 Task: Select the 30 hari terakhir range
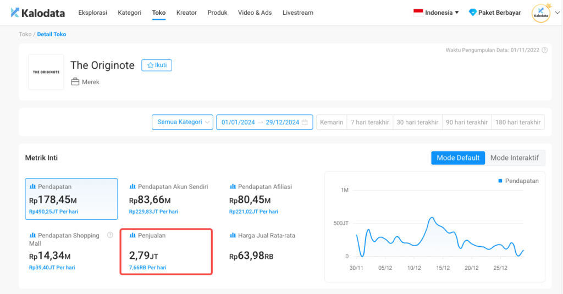(x=417, y=123)
